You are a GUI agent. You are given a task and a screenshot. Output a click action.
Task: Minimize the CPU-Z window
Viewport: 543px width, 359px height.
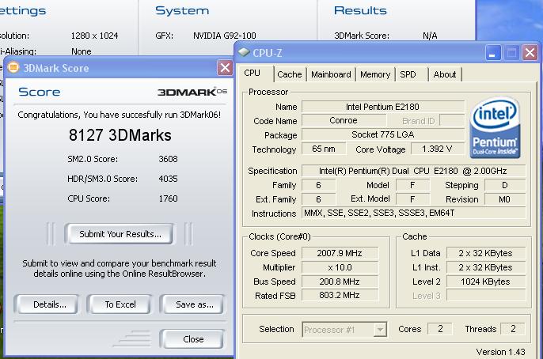[x=493, y=53]
